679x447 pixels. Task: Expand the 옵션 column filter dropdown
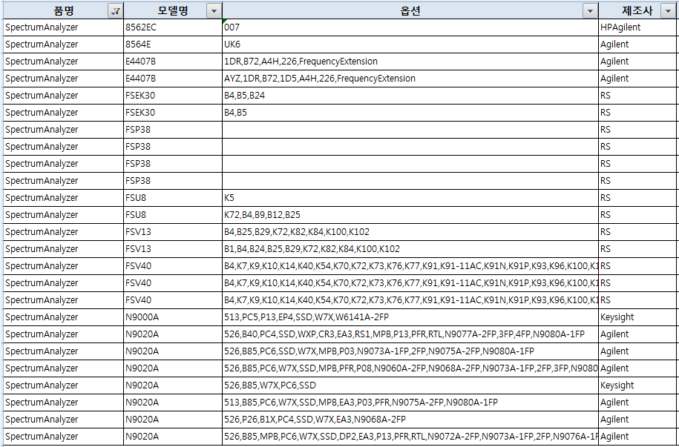pos(590,11)
